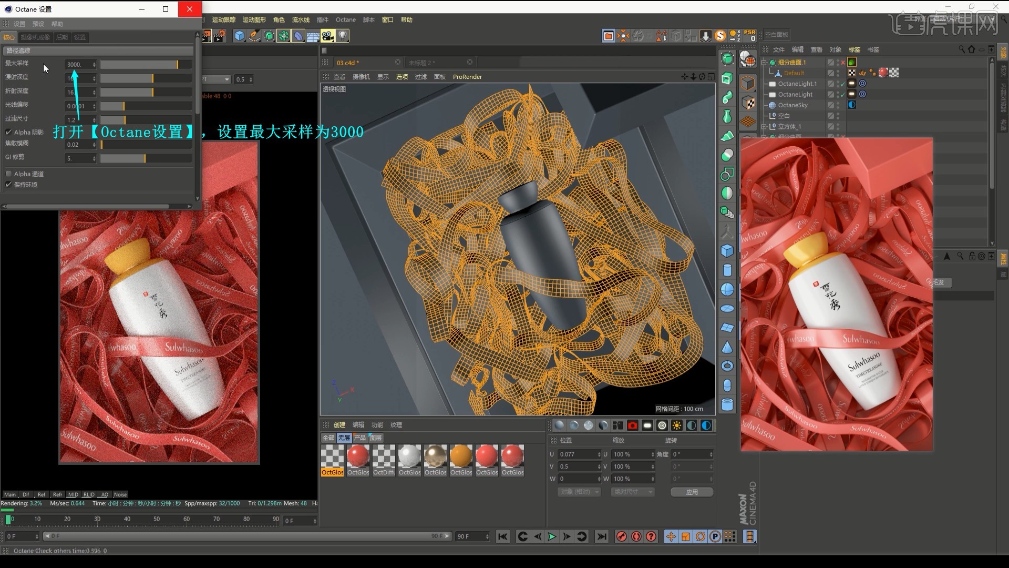Open the 对象(相对) dropdown in the texture panel
The width and height of the screenshot is (1009, 568).
click(579, 492)
